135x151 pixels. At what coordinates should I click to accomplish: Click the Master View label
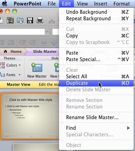coord(19,84)
